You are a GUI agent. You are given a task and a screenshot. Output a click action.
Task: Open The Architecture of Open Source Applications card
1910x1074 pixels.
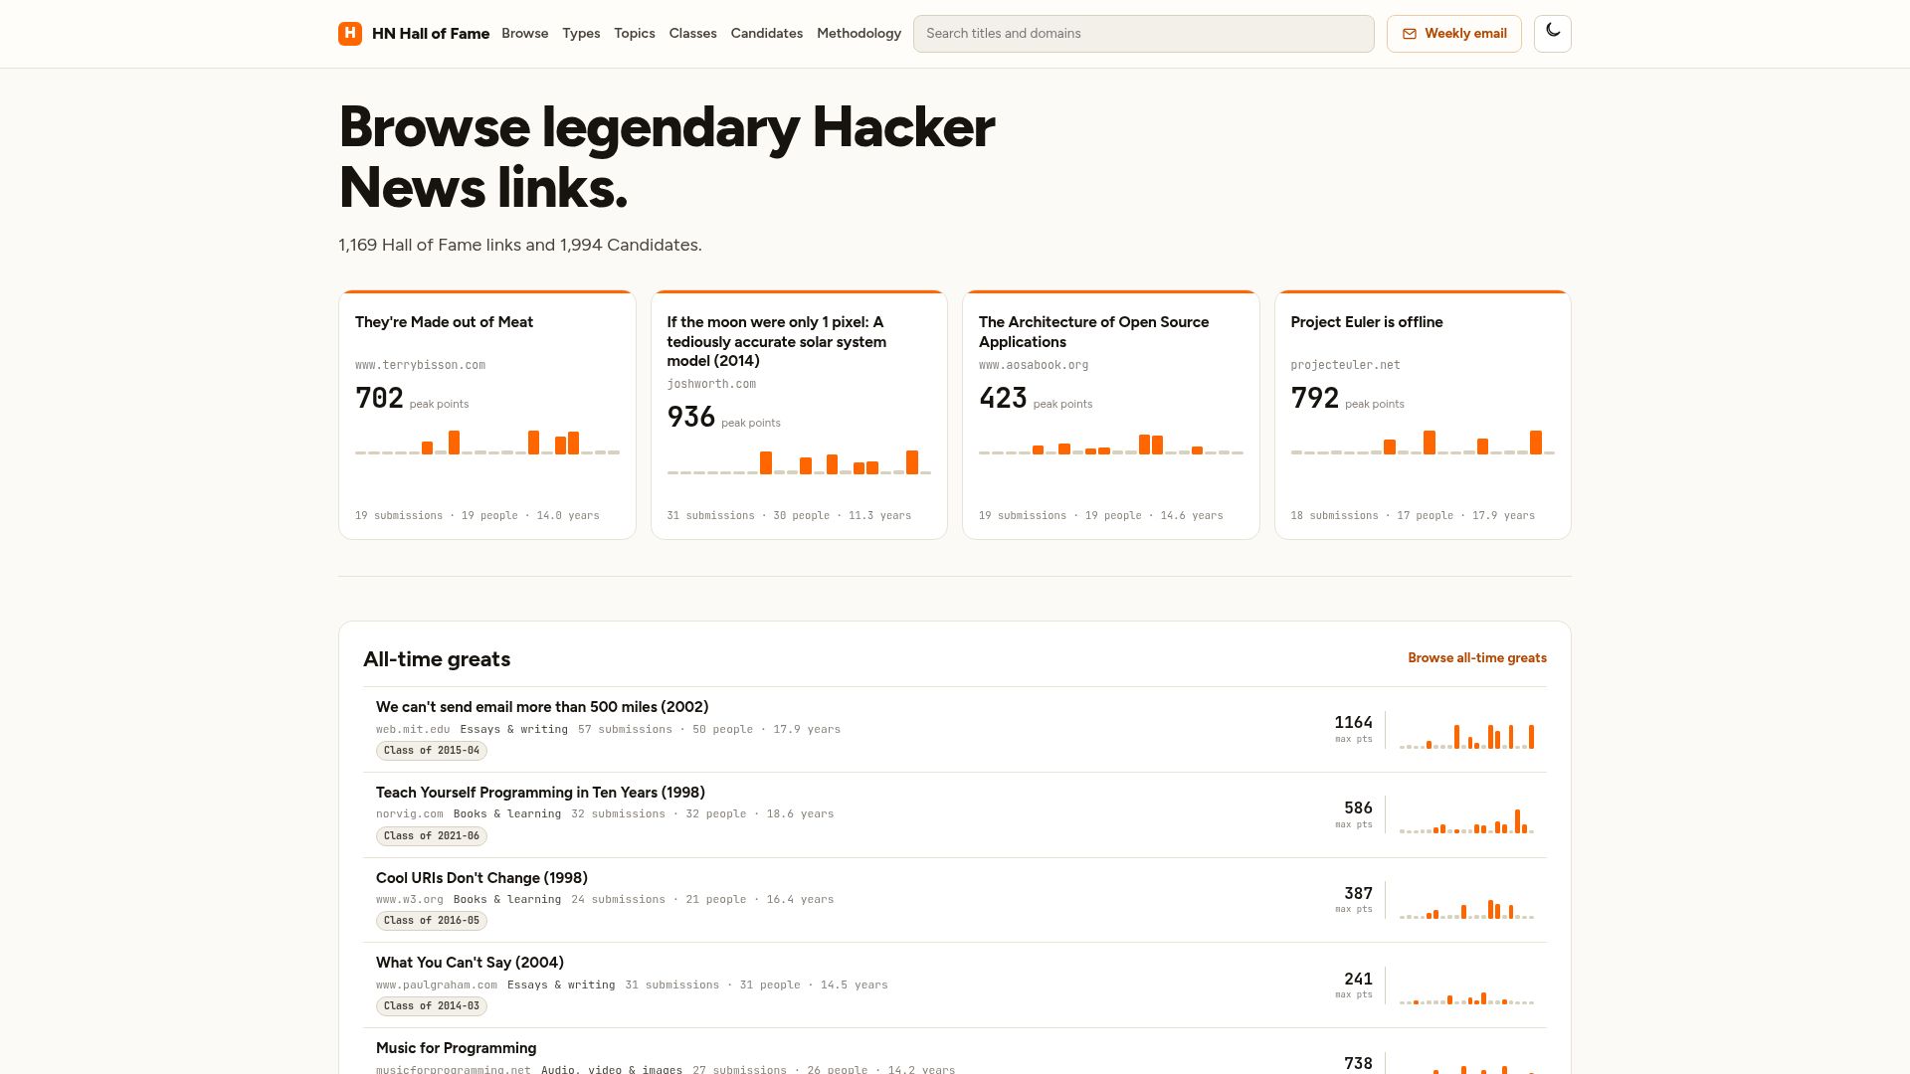coord(1111,415)
